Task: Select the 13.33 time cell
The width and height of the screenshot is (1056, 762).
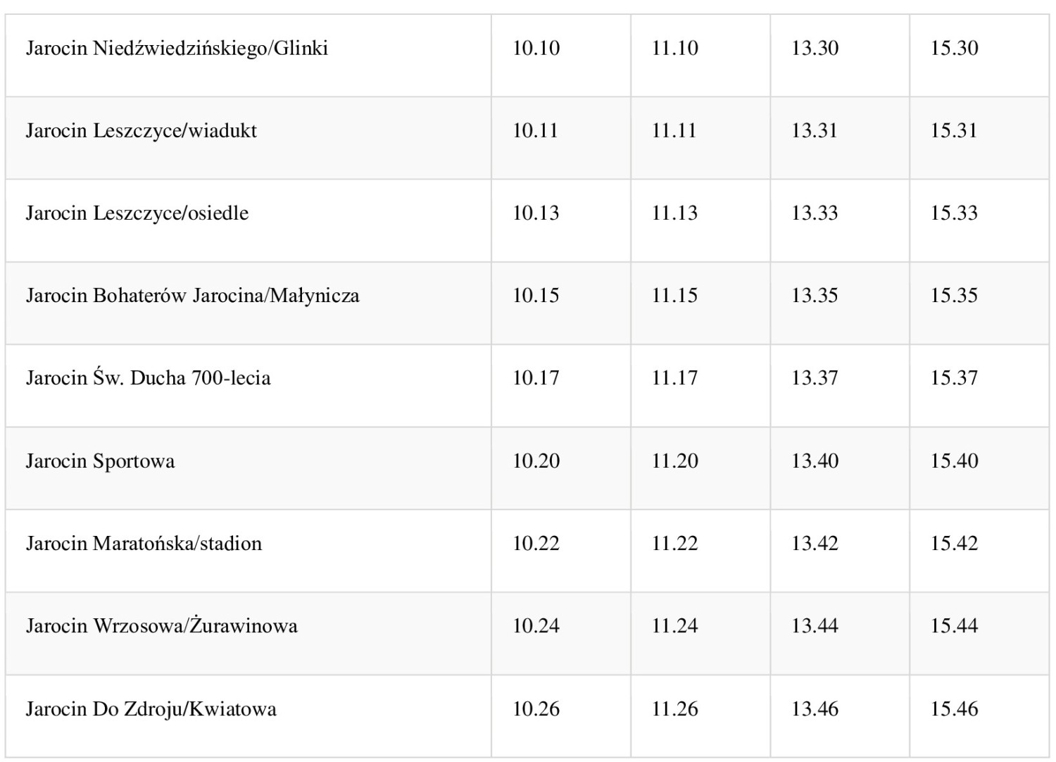Action: [815, 213]
